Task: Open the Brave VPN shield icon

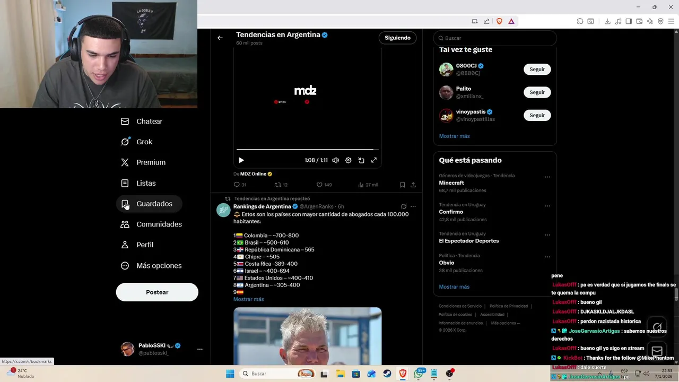Action: tap(660, 21)
